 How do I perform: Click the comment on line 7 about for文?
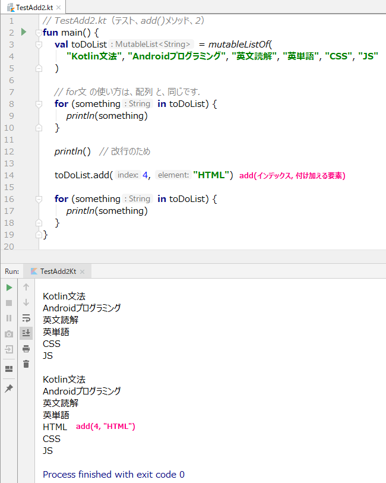(x=127, y=92)
